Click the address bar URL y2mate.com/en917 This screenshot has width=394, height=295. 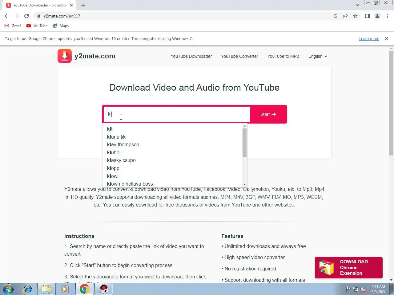[x=62, y=16]
